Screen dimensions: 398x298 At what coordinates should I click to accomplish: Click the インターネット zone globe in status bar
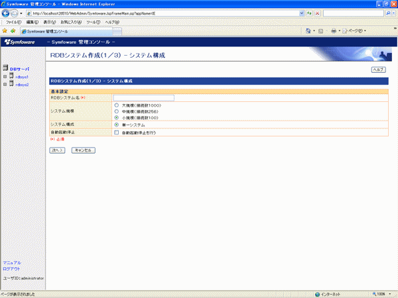click(x=317, y=294)
